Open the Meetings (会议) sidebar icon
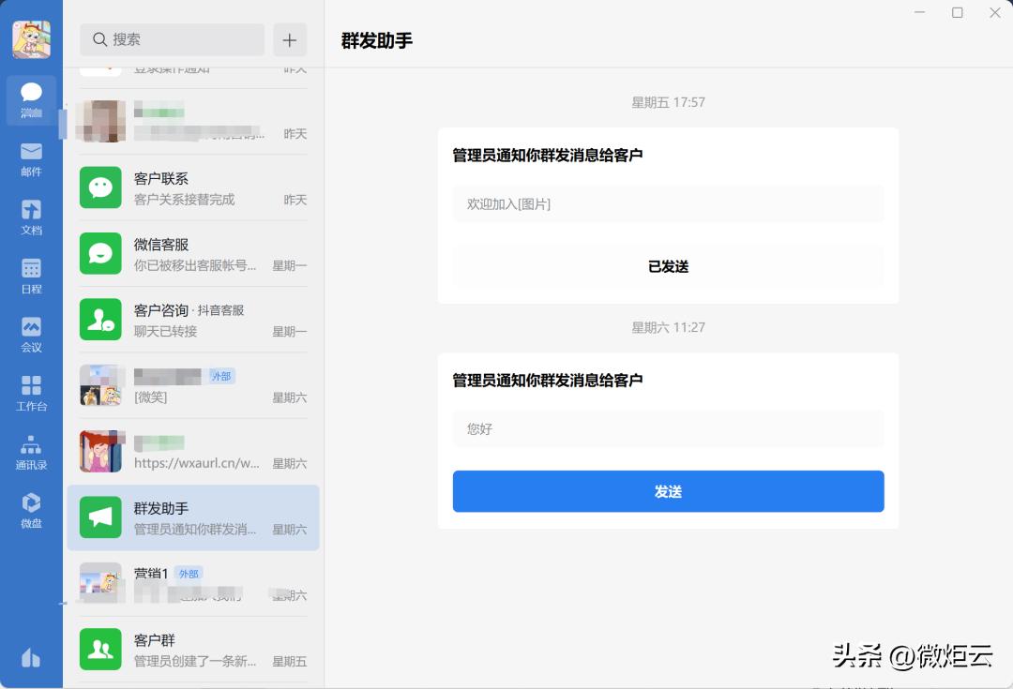The image size is (1013, 689). (31, 335)
